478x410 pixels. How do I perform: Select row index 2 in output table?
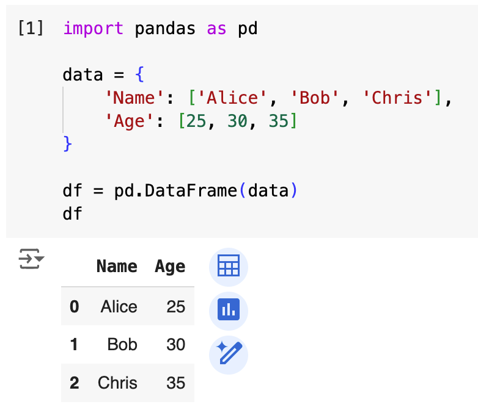pos(75,383)
